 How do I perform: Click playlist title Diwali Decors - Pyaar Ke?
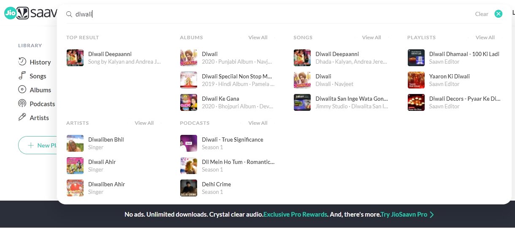pyautogui.click(x=465, y=99)
